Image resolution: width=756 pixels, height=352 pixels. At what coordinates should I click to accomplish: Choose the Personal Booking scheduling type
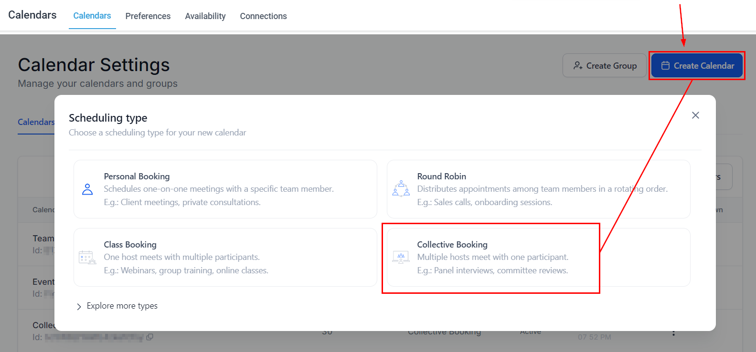(x=225, y=189)
